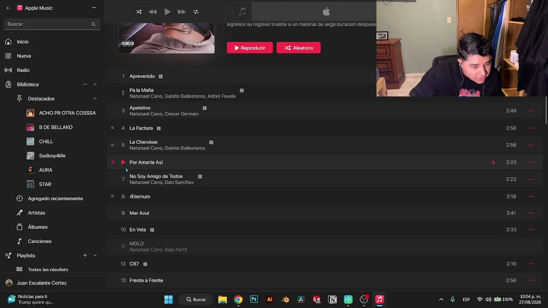Click the pin icon next to Destacados

(x=19, y=98)
